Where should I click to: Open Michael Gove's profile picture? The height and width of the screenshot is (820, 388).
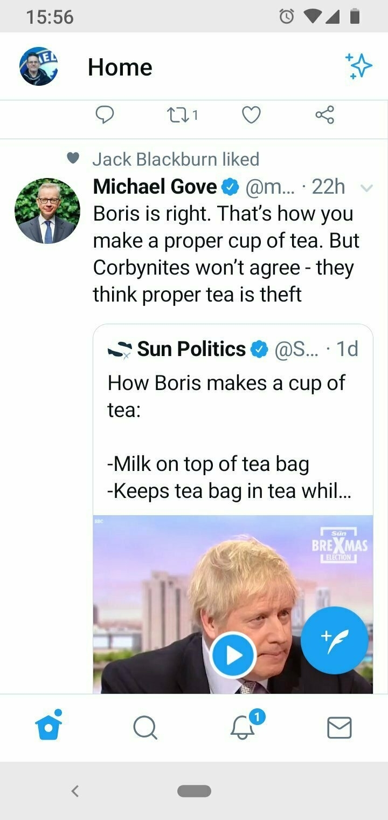47,211
